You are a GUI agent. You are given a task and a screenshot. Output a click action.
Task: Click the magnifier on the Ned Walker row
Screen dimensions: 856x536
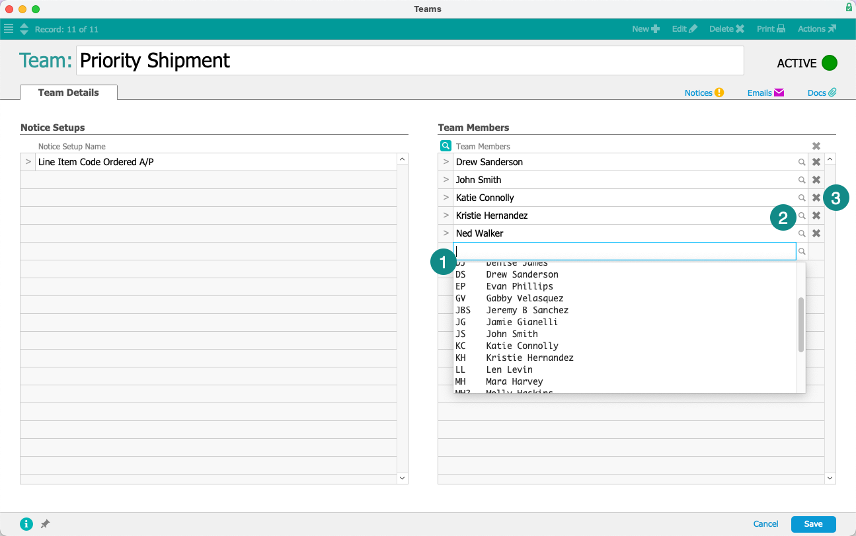tap(802, 233)
